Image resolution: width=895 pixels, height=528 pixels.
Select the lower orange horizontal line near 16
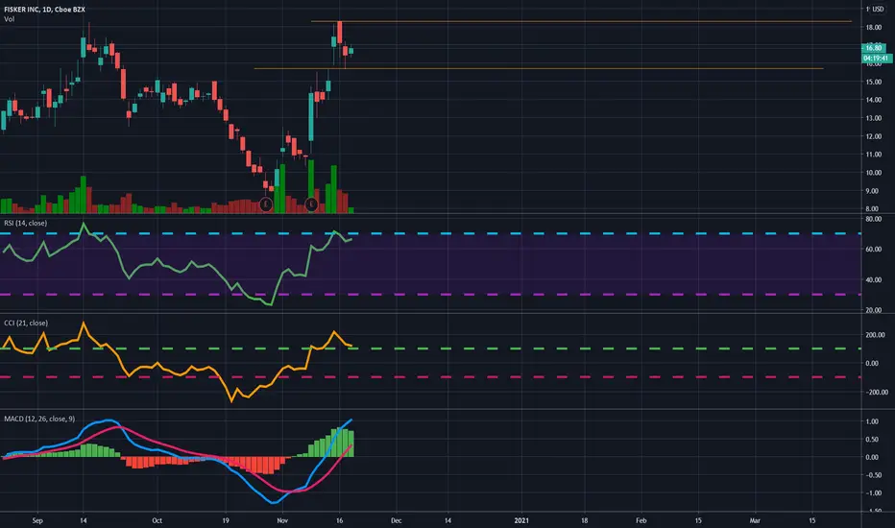[x=539, y=68]
